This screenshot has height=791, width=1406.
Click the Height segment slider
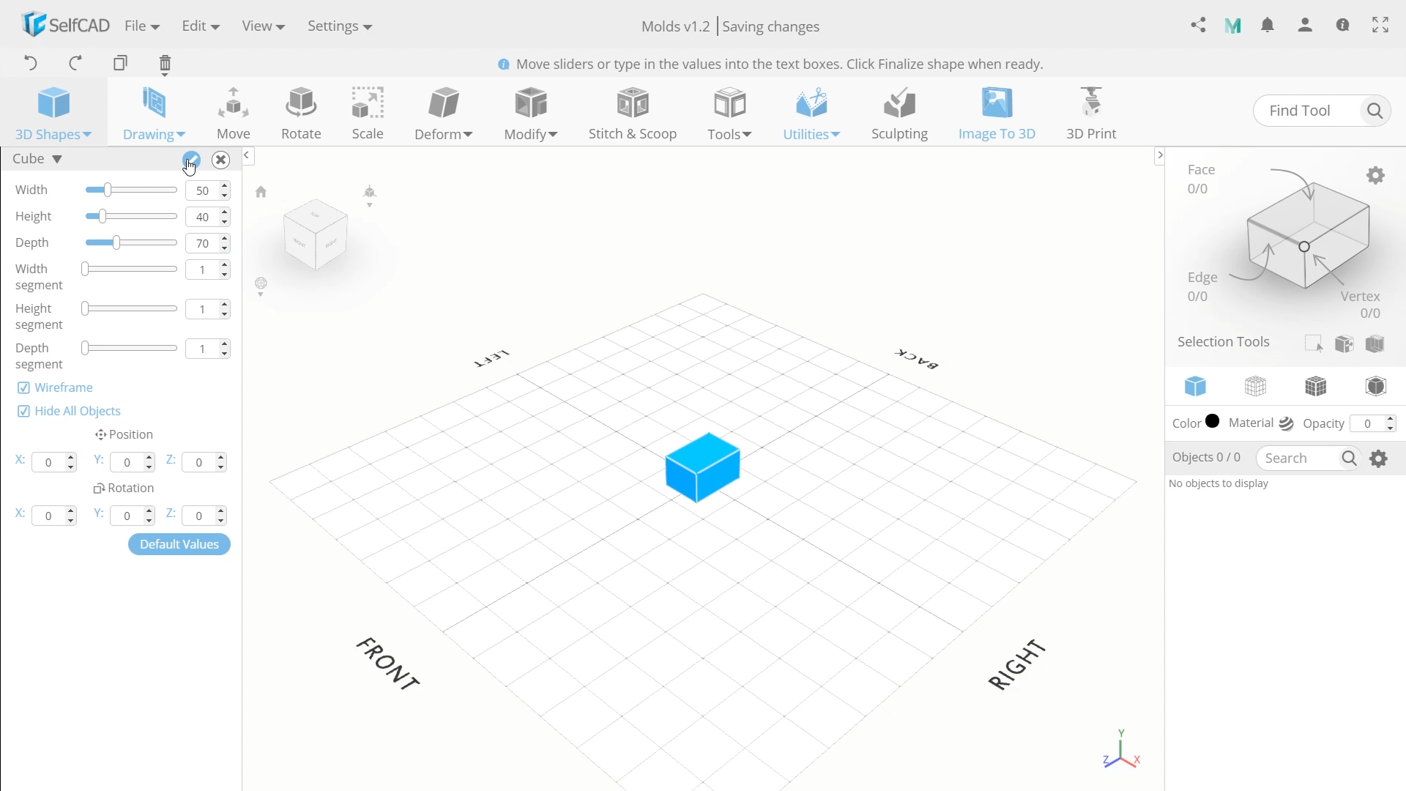tap(130, 309)
